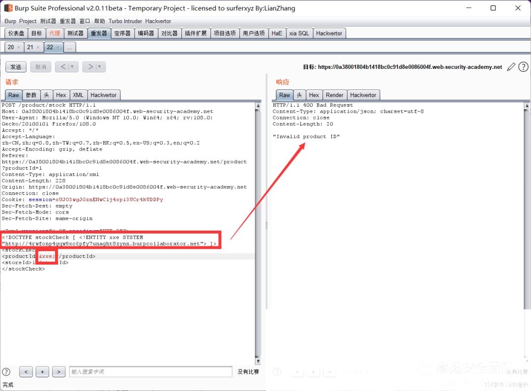The image size is (531, 391).
Task: Click the request search input field
Action: pyautogui.click(x=151, y=372)
